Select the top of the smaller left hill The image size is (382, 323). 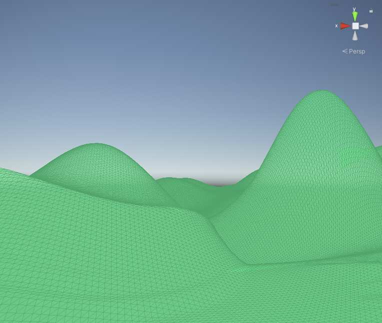95,145
